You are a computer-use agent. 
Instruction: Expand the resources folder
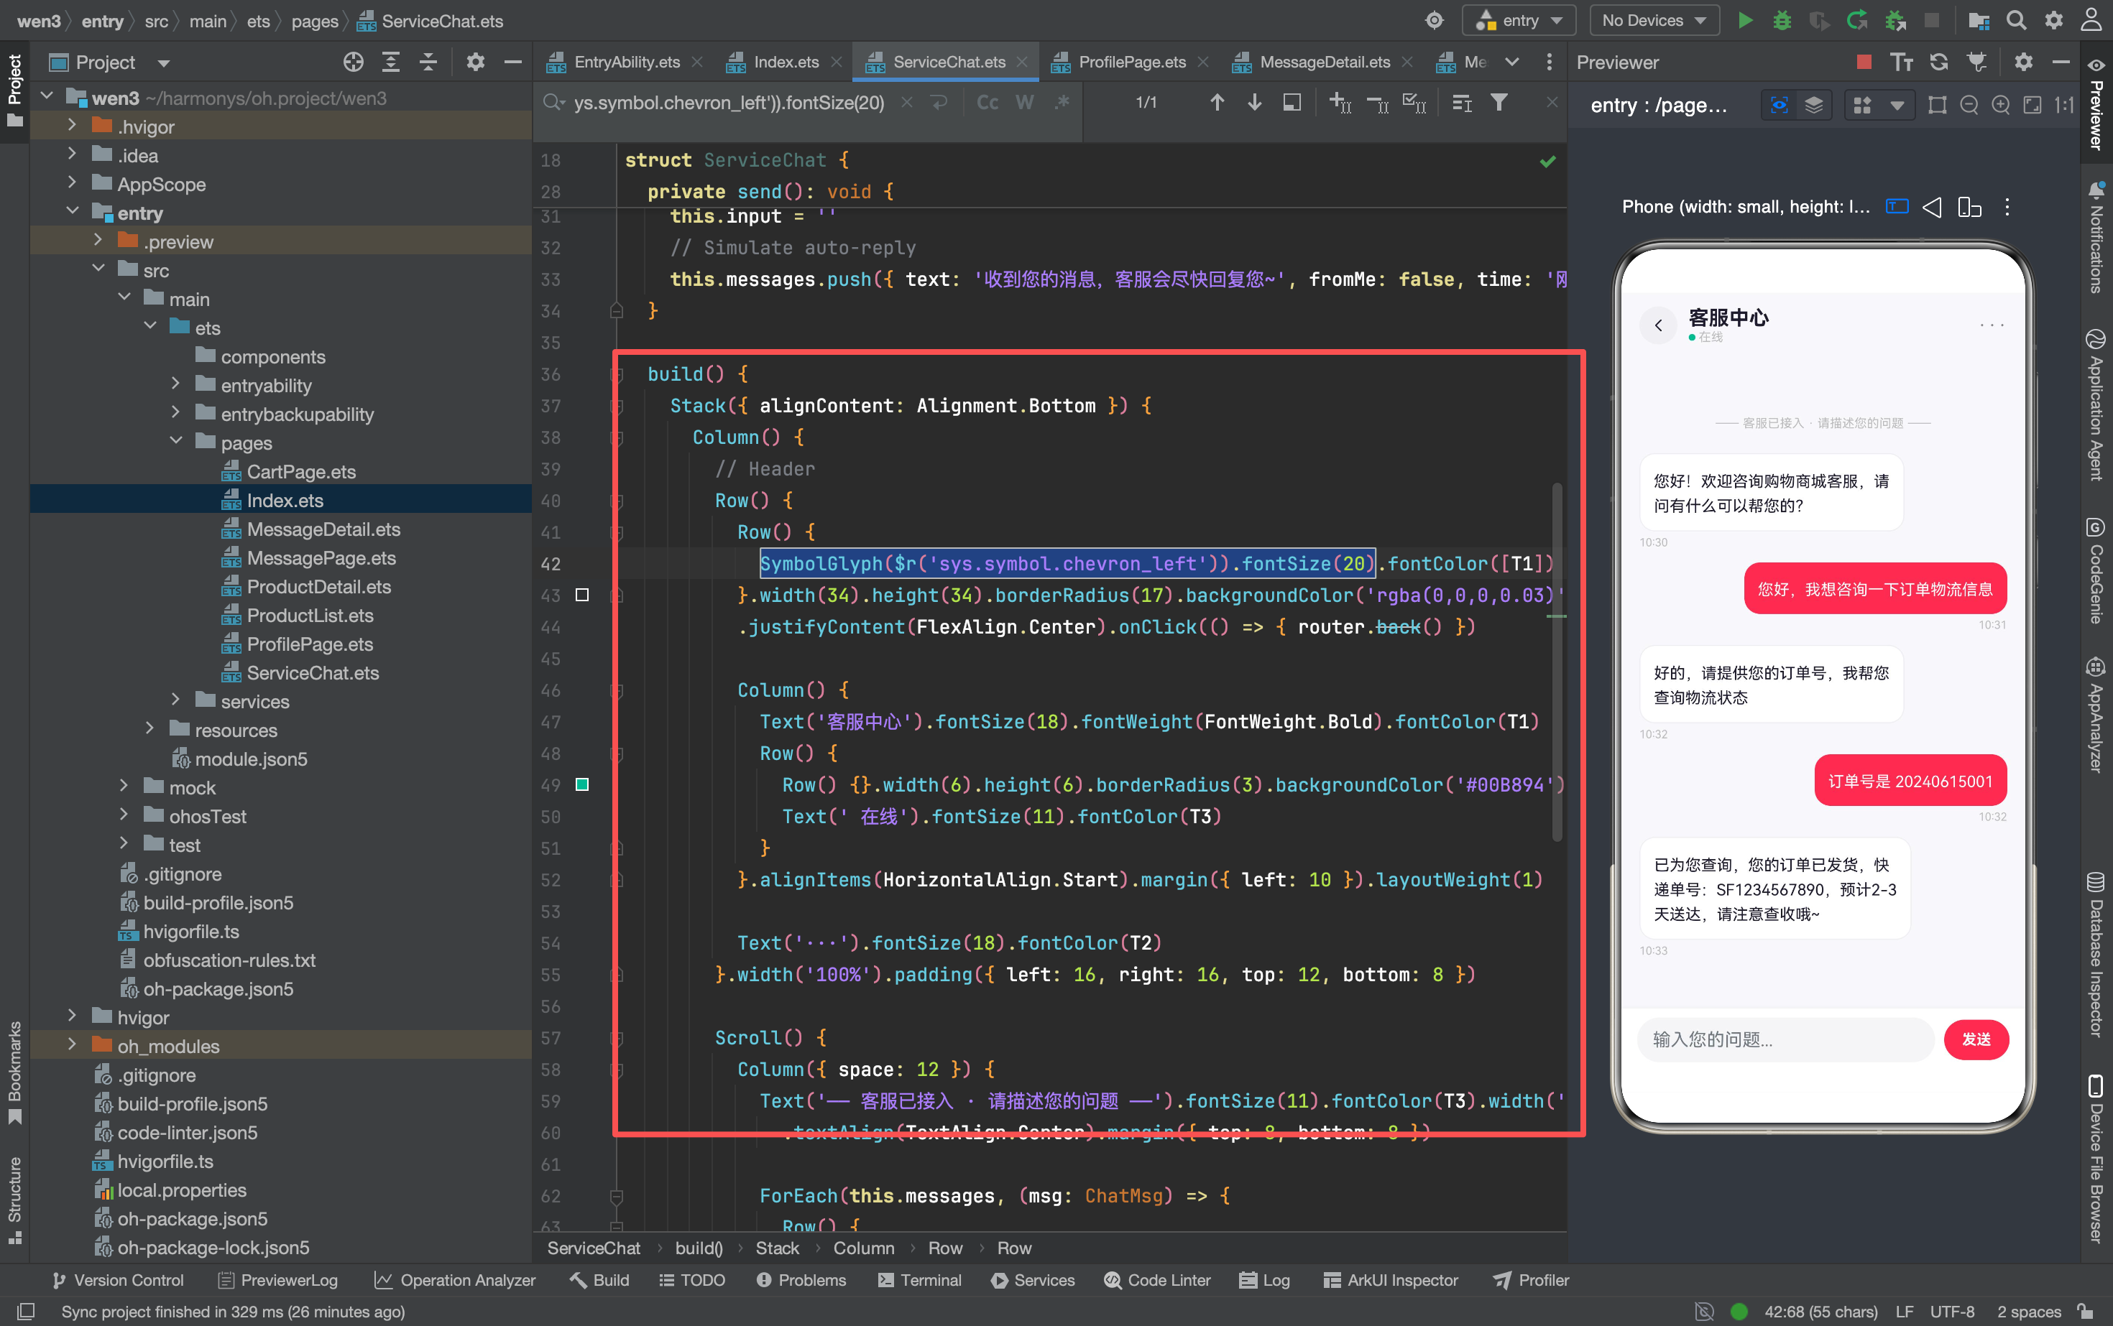150,729
